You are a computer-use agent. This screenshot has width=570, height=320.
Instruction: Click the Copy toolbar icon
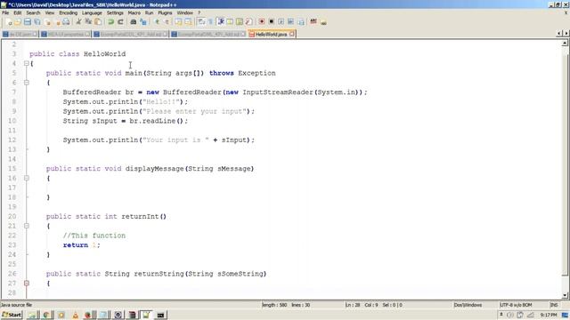click(88, 22)
